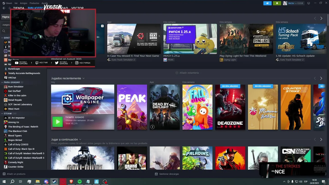
Task: Switch to the VECTOR profile tab
Action: [77, 8]
